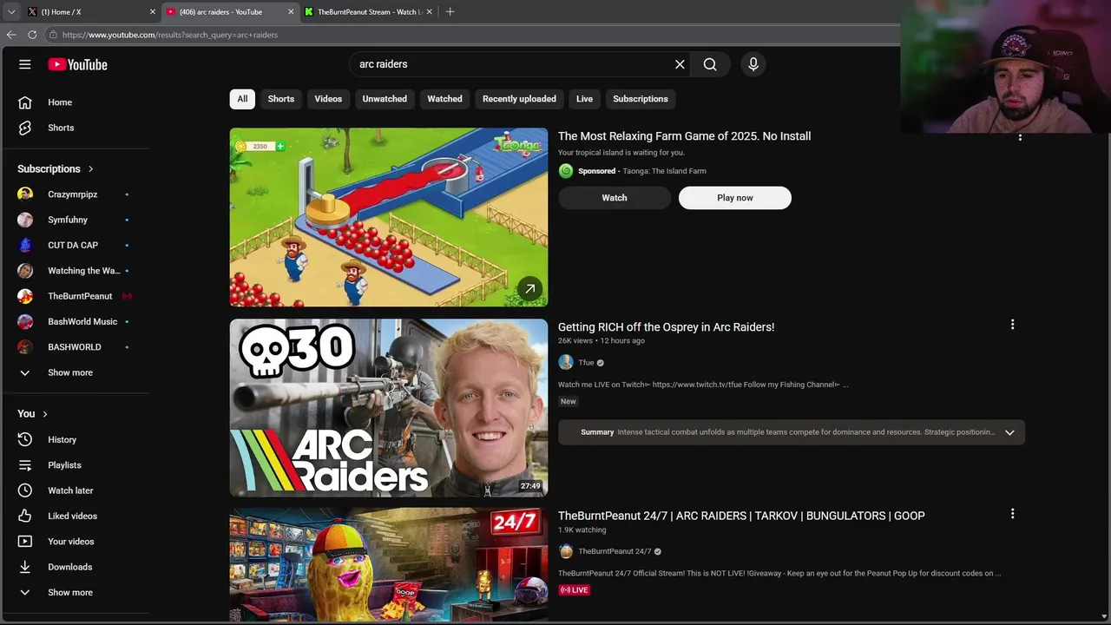The width and height of the screenshot is (1111, 625).
Task: Open the farm game ad thumbnail
Action: [389, 217]
